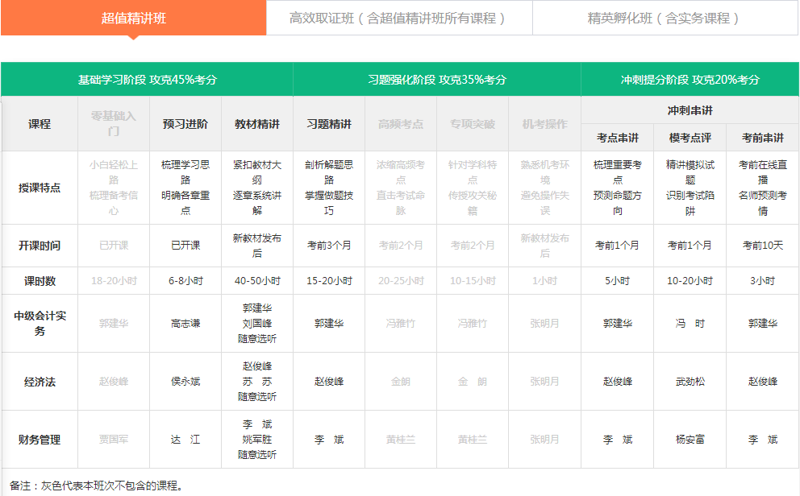This screenshot has height=496, width=800.
Task: Select the 考点串讲 column header
Action: click(617, 138)
